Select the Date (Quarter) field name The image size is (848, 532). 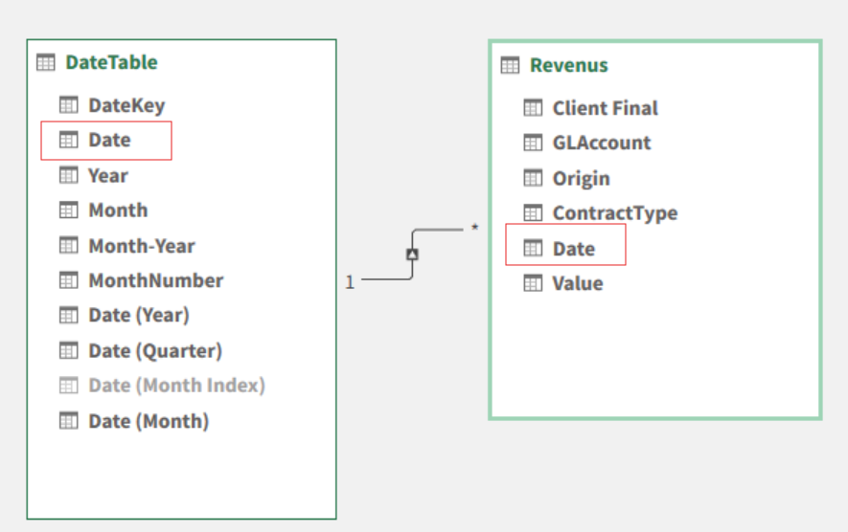155,351
